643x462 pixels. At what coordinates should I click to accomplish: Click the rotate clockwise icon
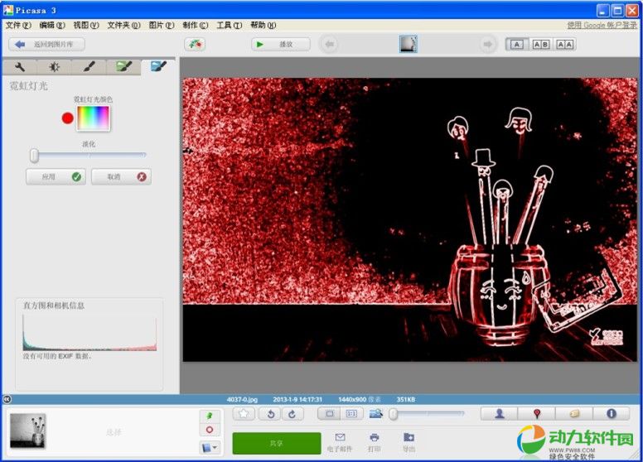[x=291, y=413]
